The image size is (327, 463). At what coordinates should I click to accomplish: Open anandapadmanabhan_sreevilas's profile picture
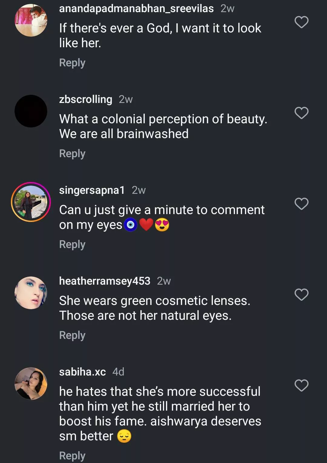pos(31,20)
